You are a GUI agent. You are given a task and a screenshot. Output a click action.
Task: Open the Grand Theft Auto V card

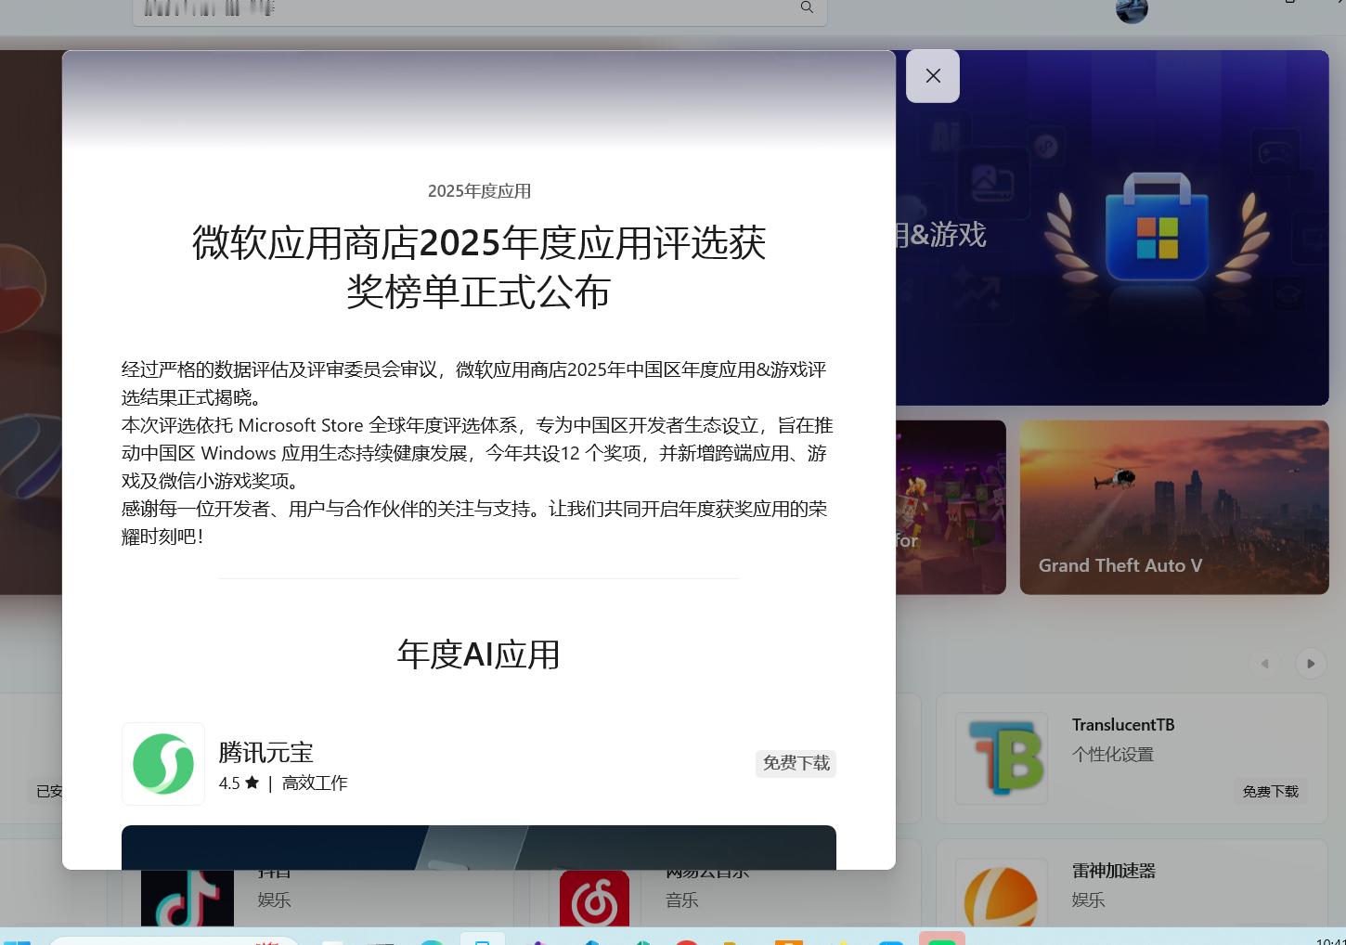[1174, 507]
